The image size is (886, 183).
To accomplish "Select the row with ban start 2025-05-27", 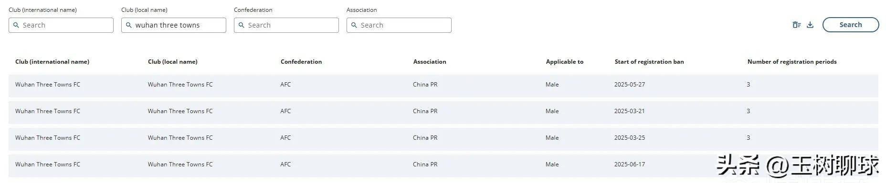I will 443,86.
